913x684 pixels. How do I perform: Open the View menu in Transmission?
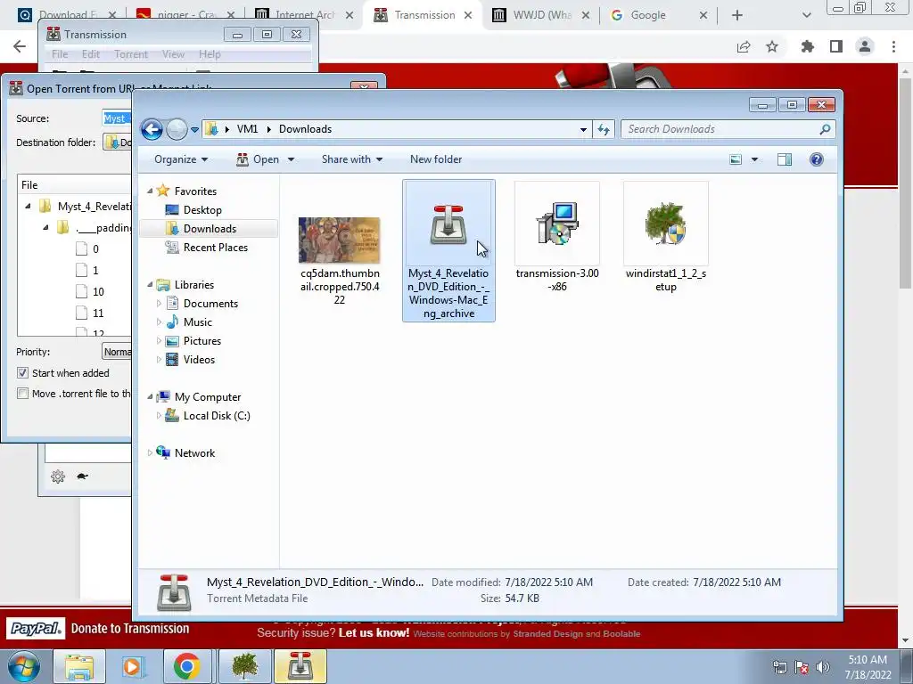click(x=173, y=54)
